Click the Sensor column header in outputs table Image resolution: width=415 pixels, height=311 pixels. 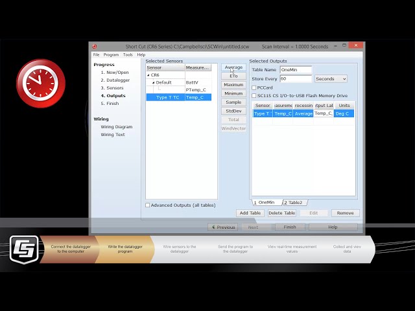pyautogui.click(x=263, y=106)
